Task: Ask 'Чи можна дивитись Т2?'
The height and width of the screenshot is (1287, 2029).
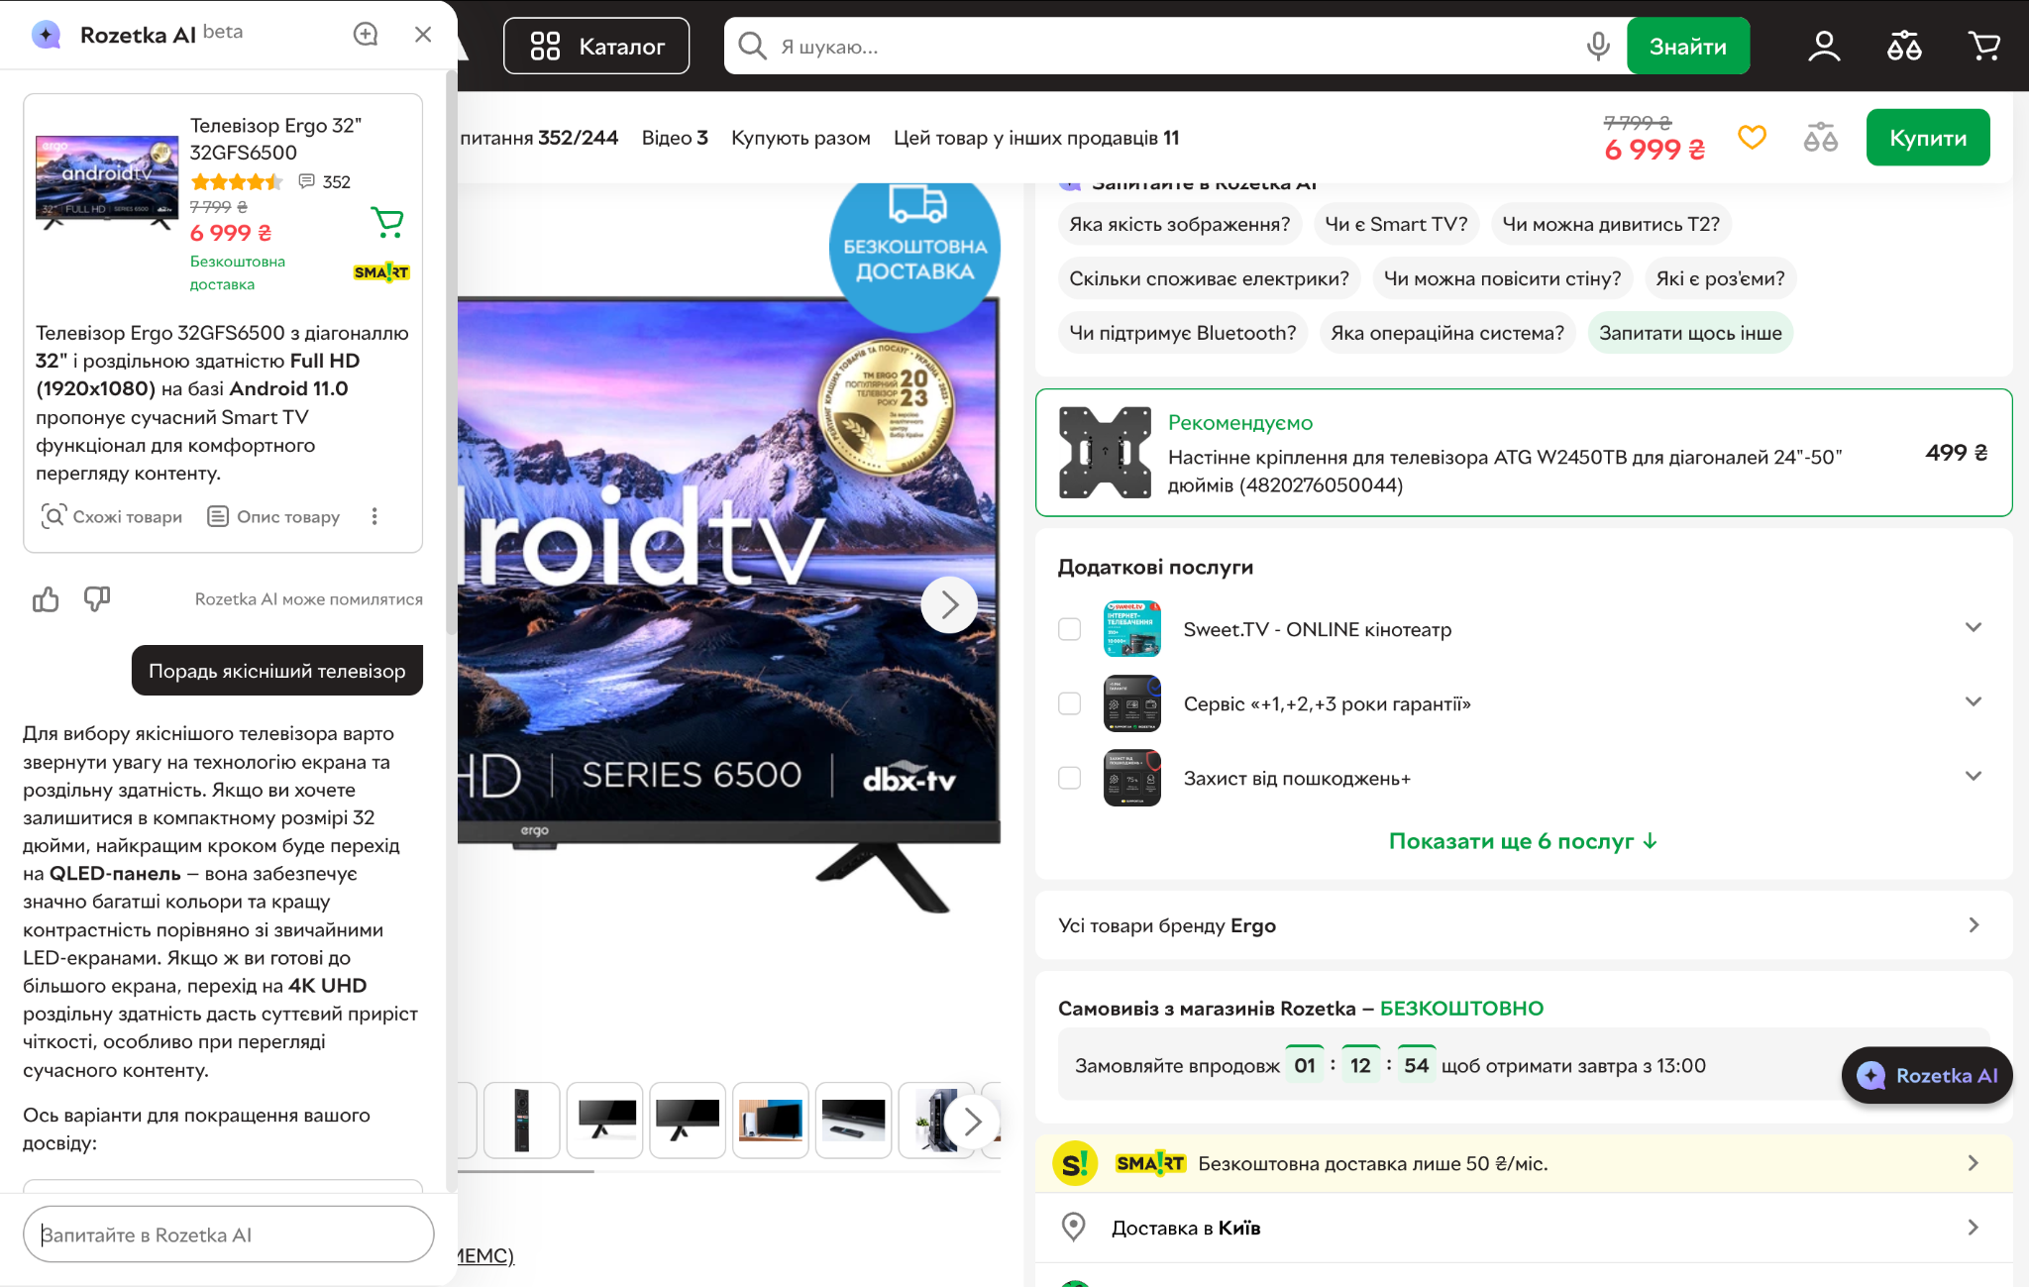Action: coord(1611,224)
